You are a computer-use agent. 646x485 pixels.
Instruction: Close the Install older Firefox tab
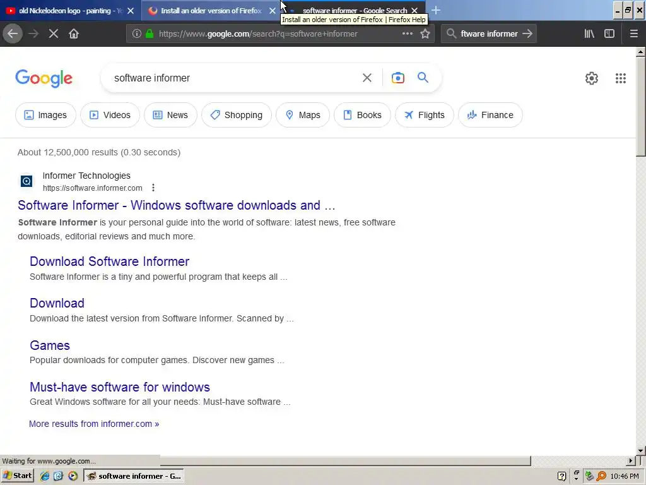click(273, 11)
